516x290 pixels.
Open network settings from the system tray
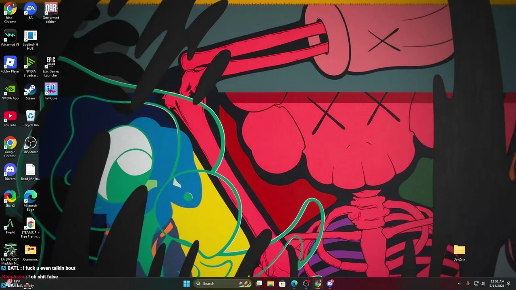476,284
